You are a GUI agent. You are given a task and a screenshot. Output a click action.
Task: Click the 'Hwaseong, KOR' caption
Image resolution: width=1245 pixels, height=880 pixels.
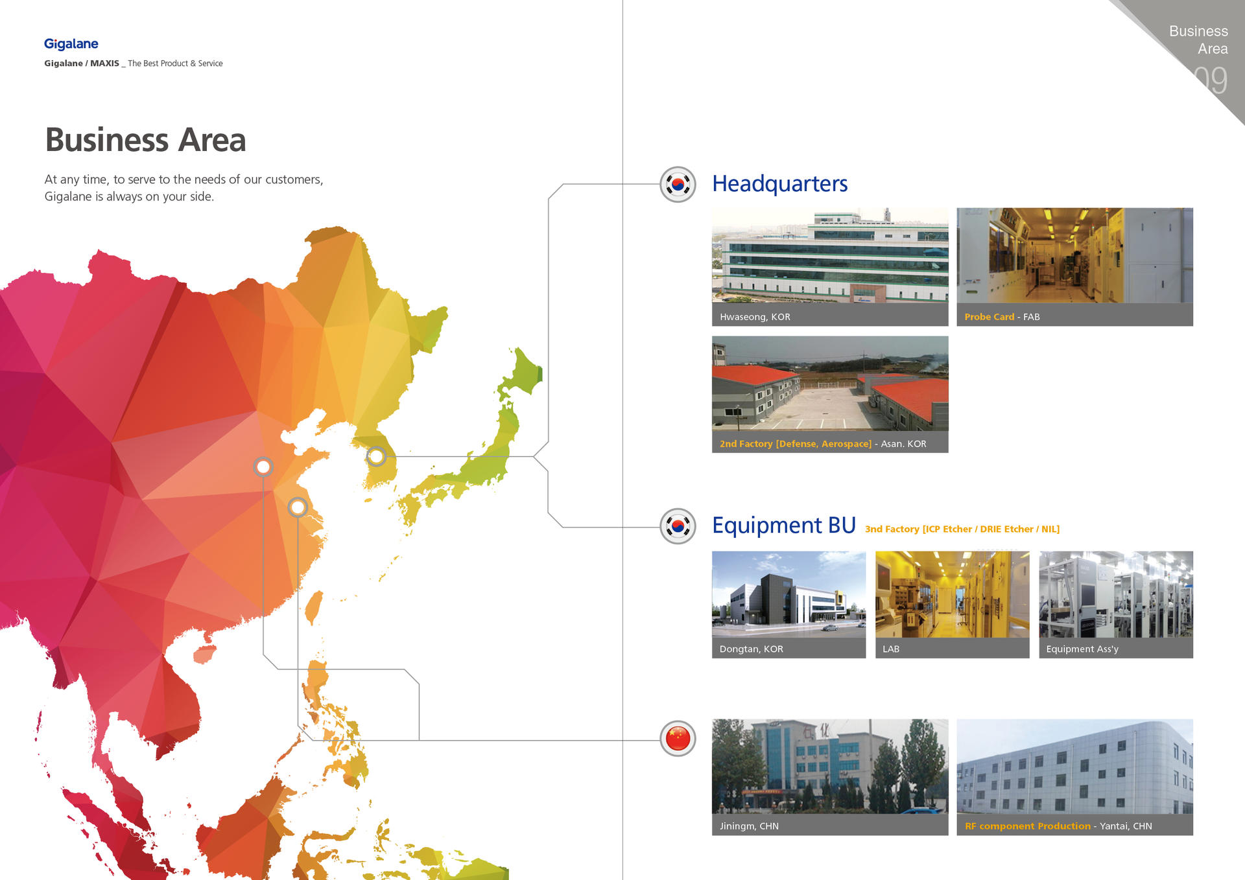[x=755, y=317]
